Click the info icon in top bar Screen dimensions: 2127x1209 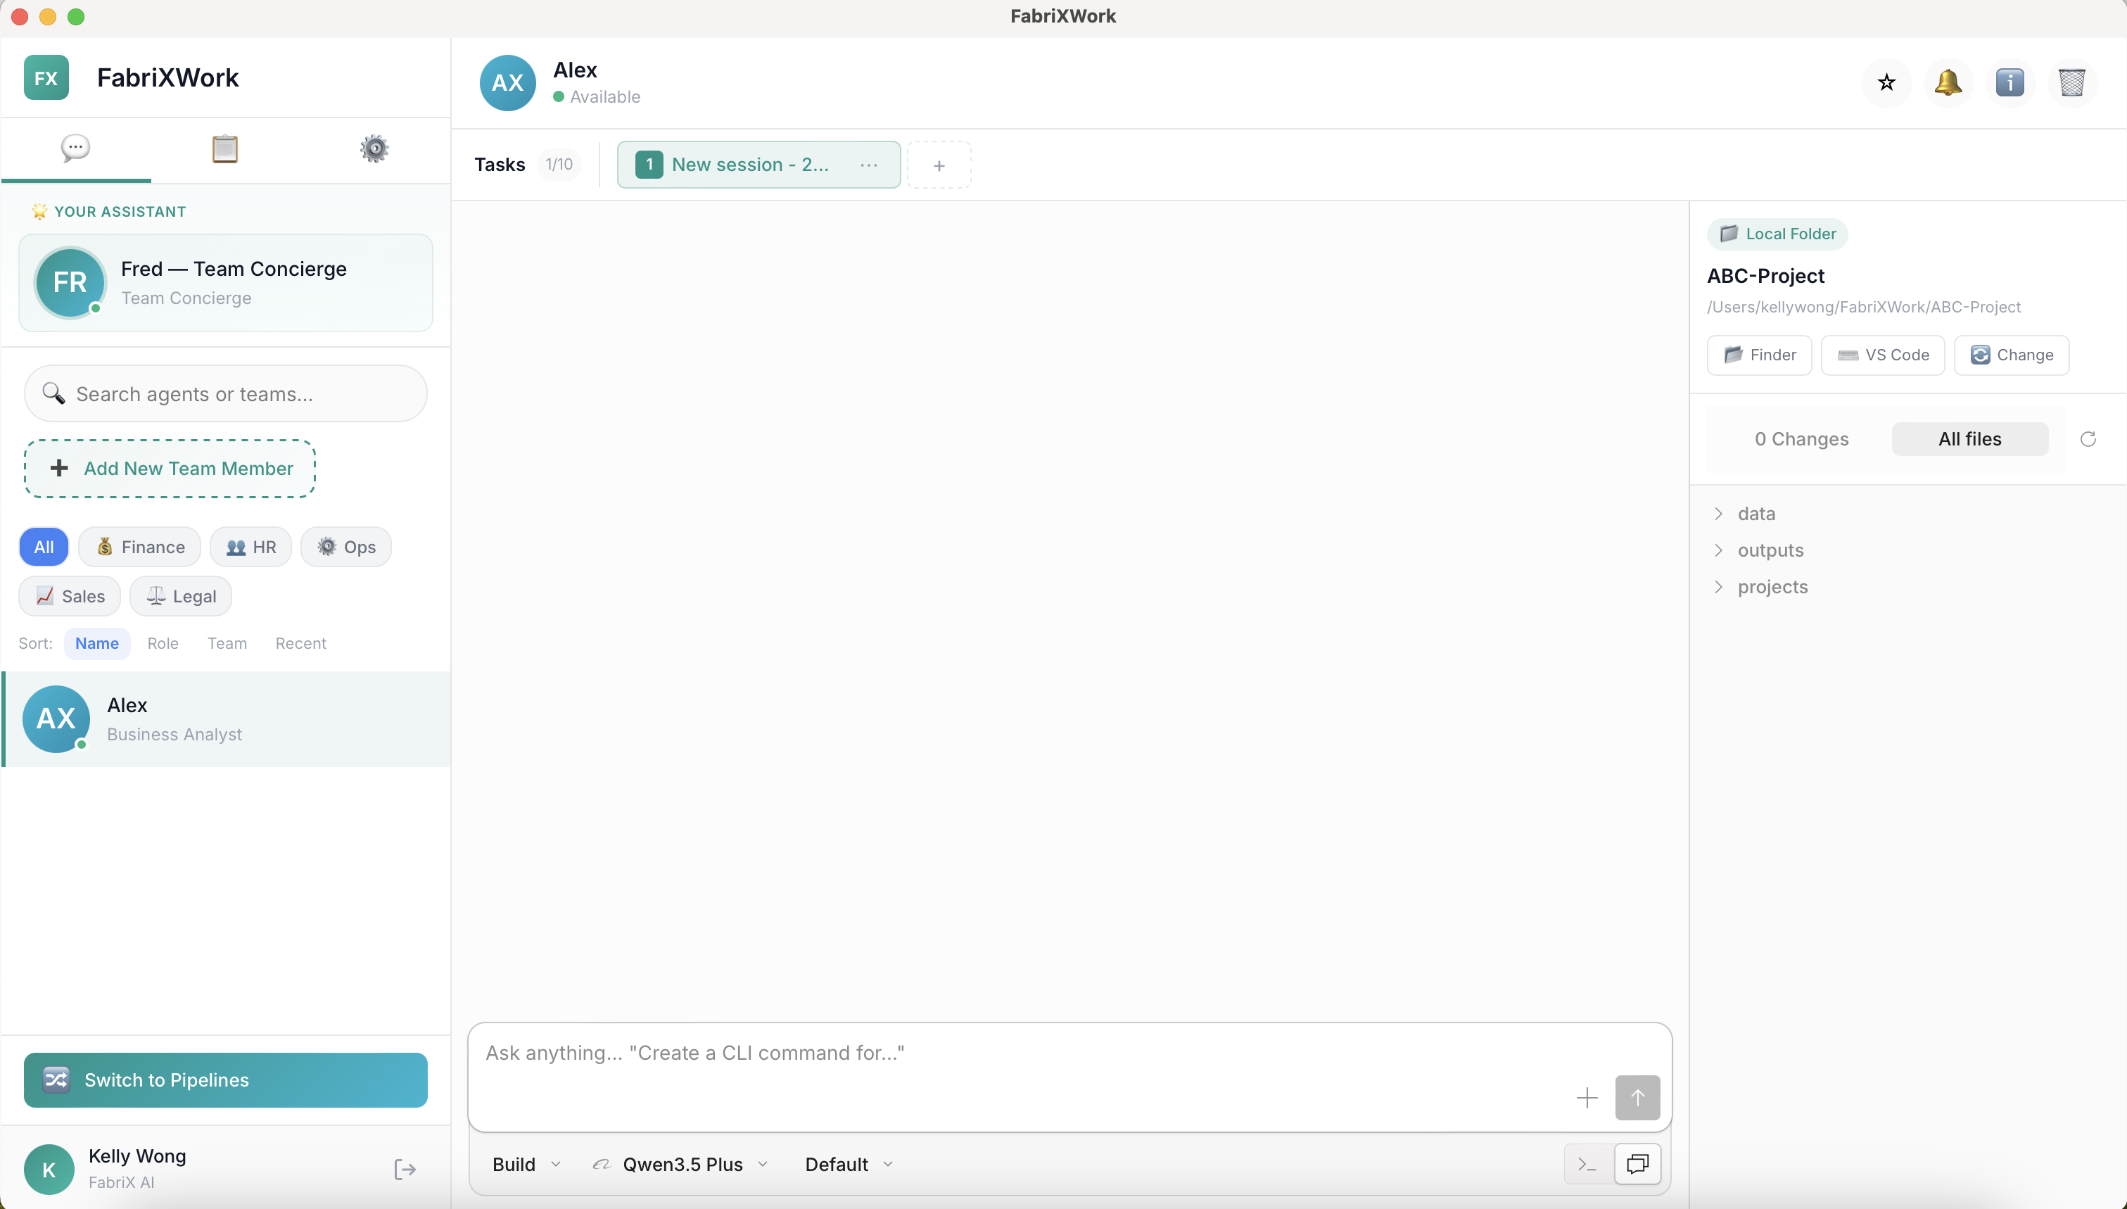tap(2011, 82)
